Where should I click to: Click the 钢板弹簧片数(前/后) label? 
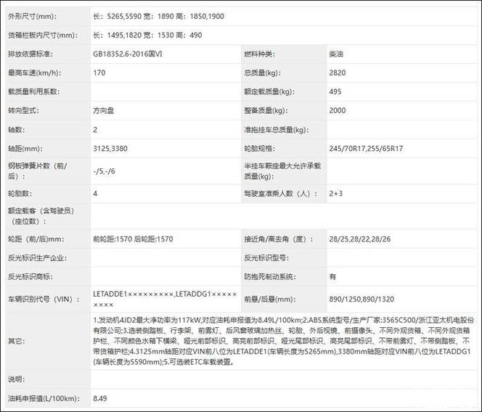[37, 171]
